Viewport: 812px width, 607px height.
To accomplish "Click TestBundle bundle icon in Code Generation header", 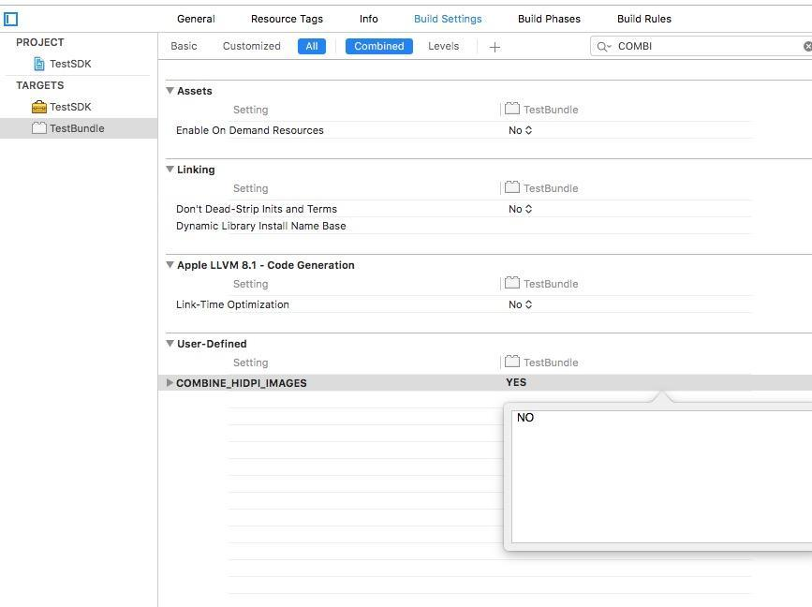I will point(512,283).
